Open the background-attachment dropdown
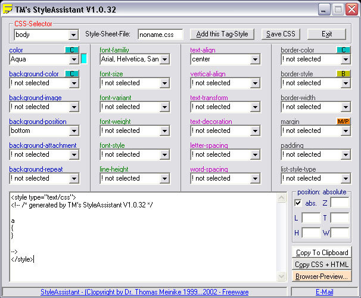The width and height of the screenshot is (361, 298). pos(74,154)
